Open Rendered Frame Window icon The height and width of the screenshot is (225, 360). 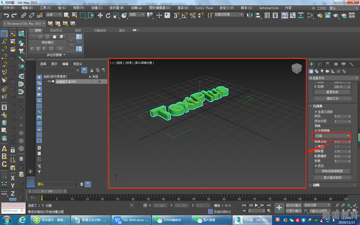click(328, 15)
